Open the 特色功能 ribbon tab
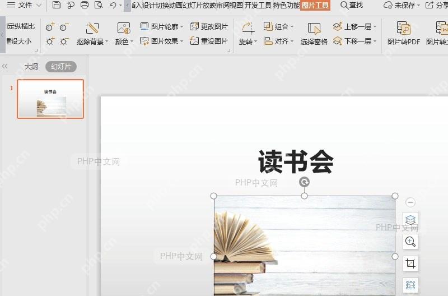Screen dimensions: 448x296 tap(287, 5)
